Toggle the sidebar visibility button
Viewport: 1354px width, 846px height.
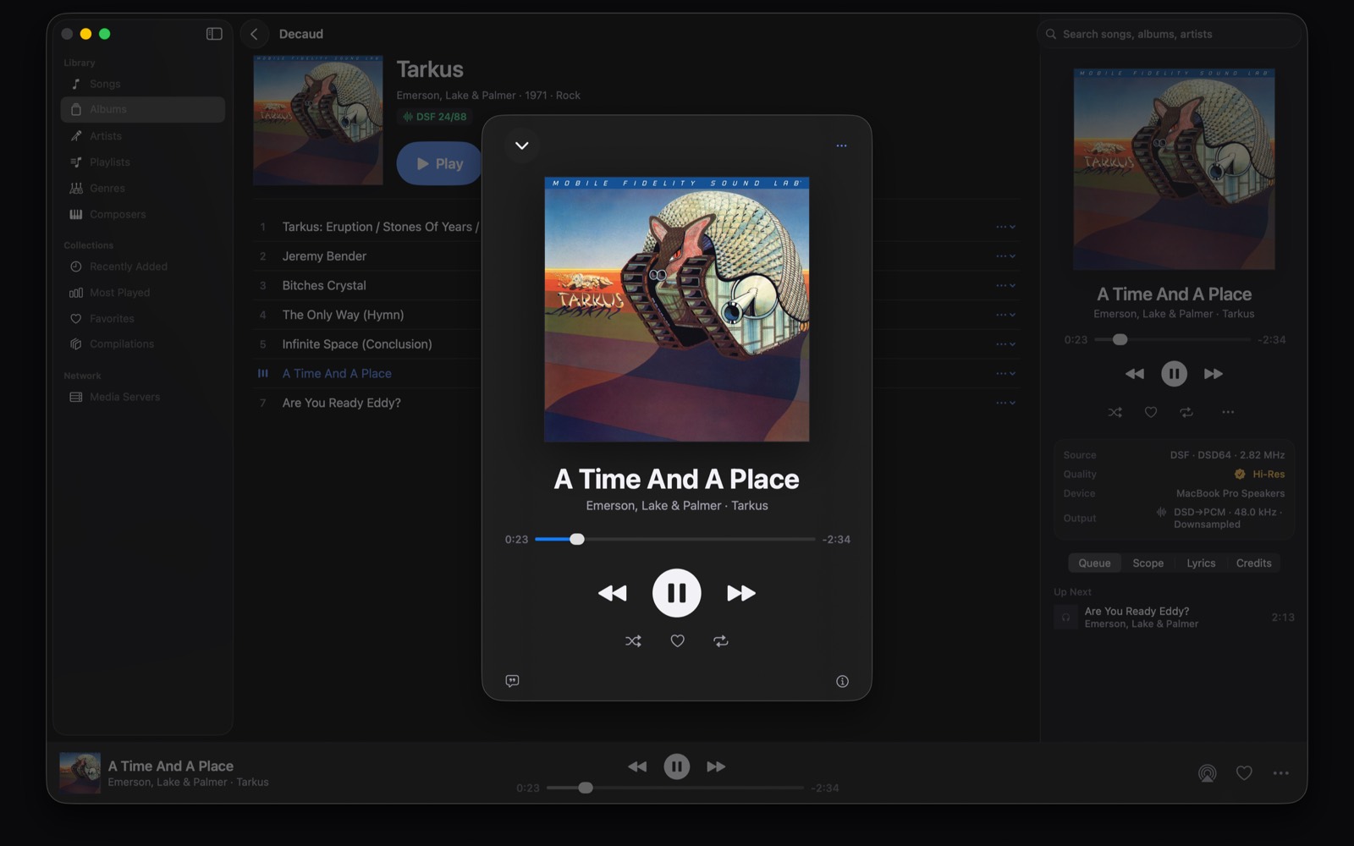click(214, 34)
